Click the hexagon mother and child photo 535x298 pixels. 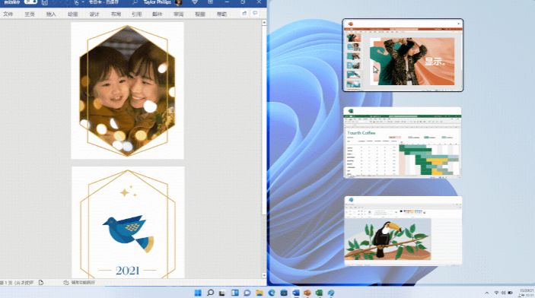127,90
